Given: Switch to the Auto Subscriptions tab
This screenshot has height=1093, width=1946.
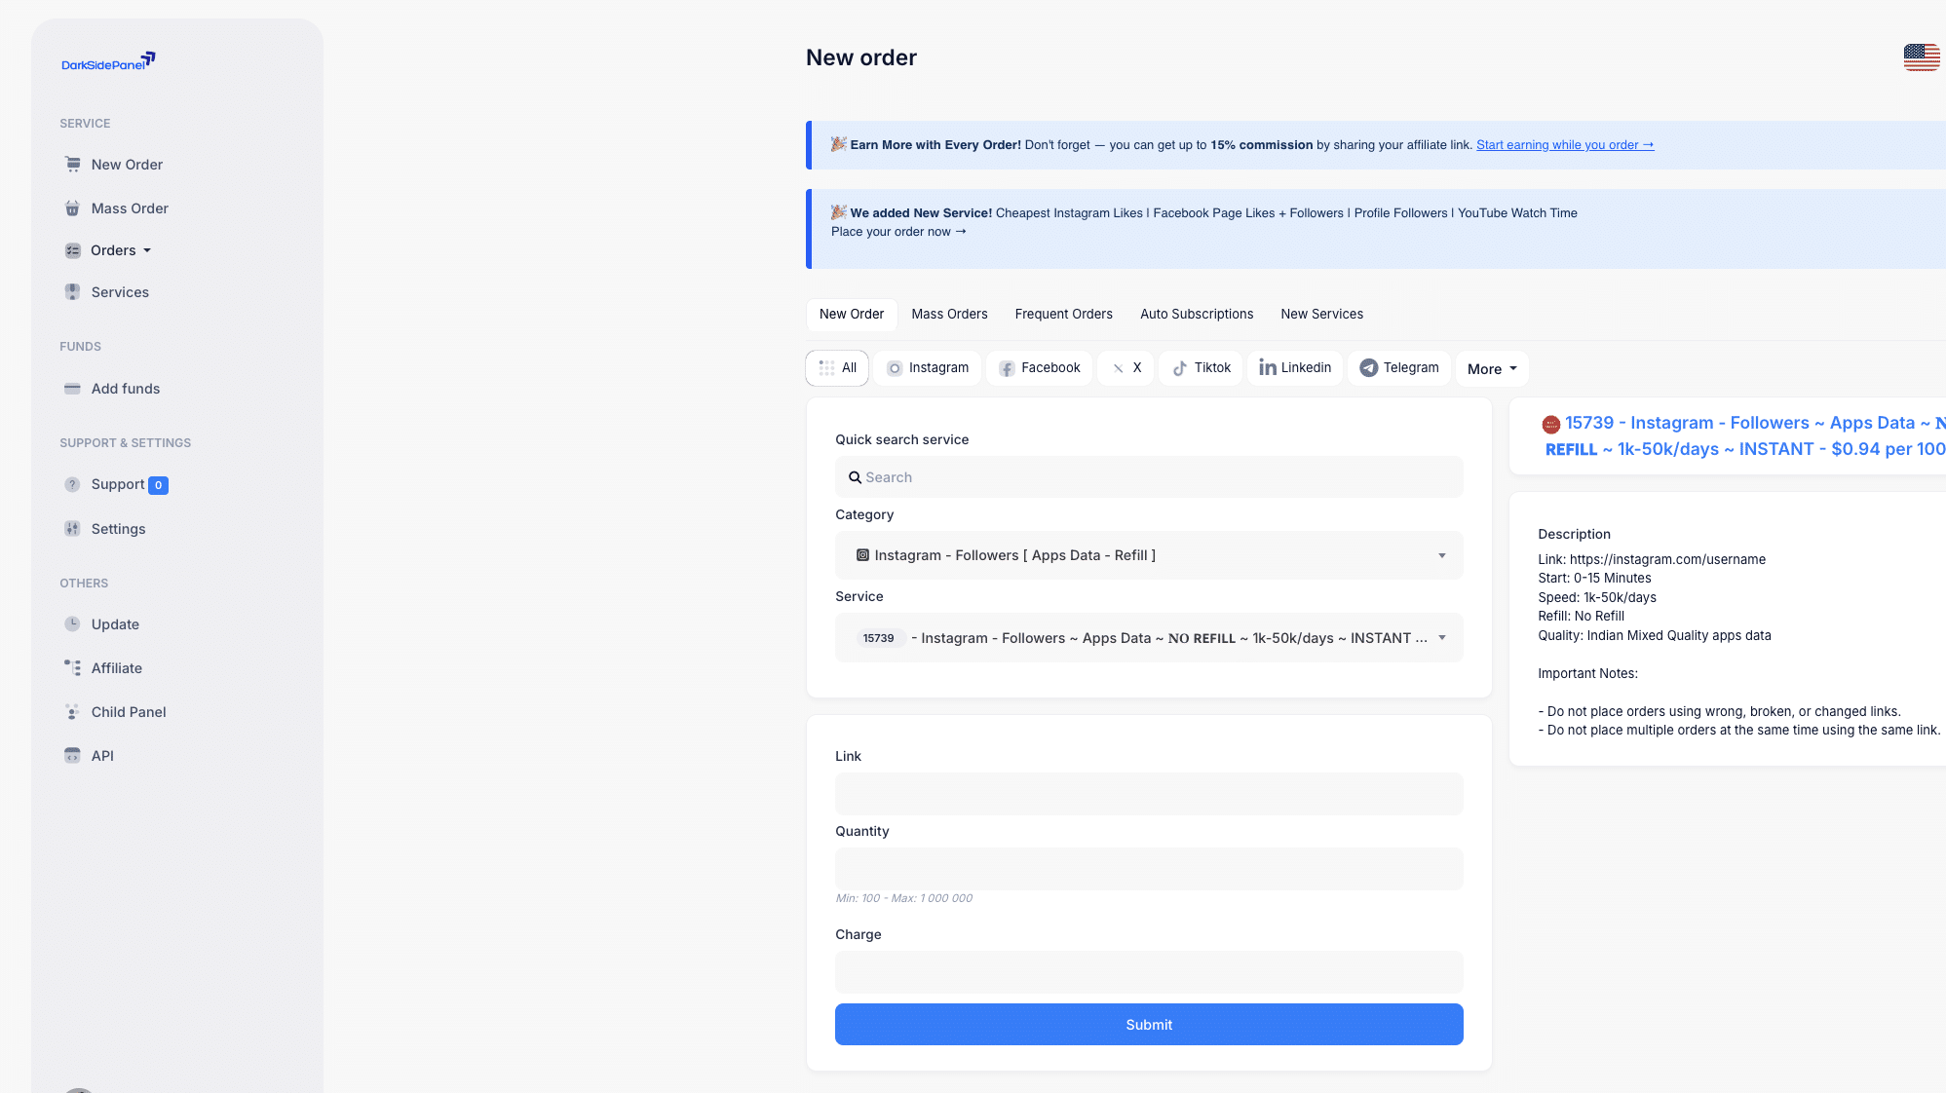Looking at the screenshot, I should pos(1196,315).
